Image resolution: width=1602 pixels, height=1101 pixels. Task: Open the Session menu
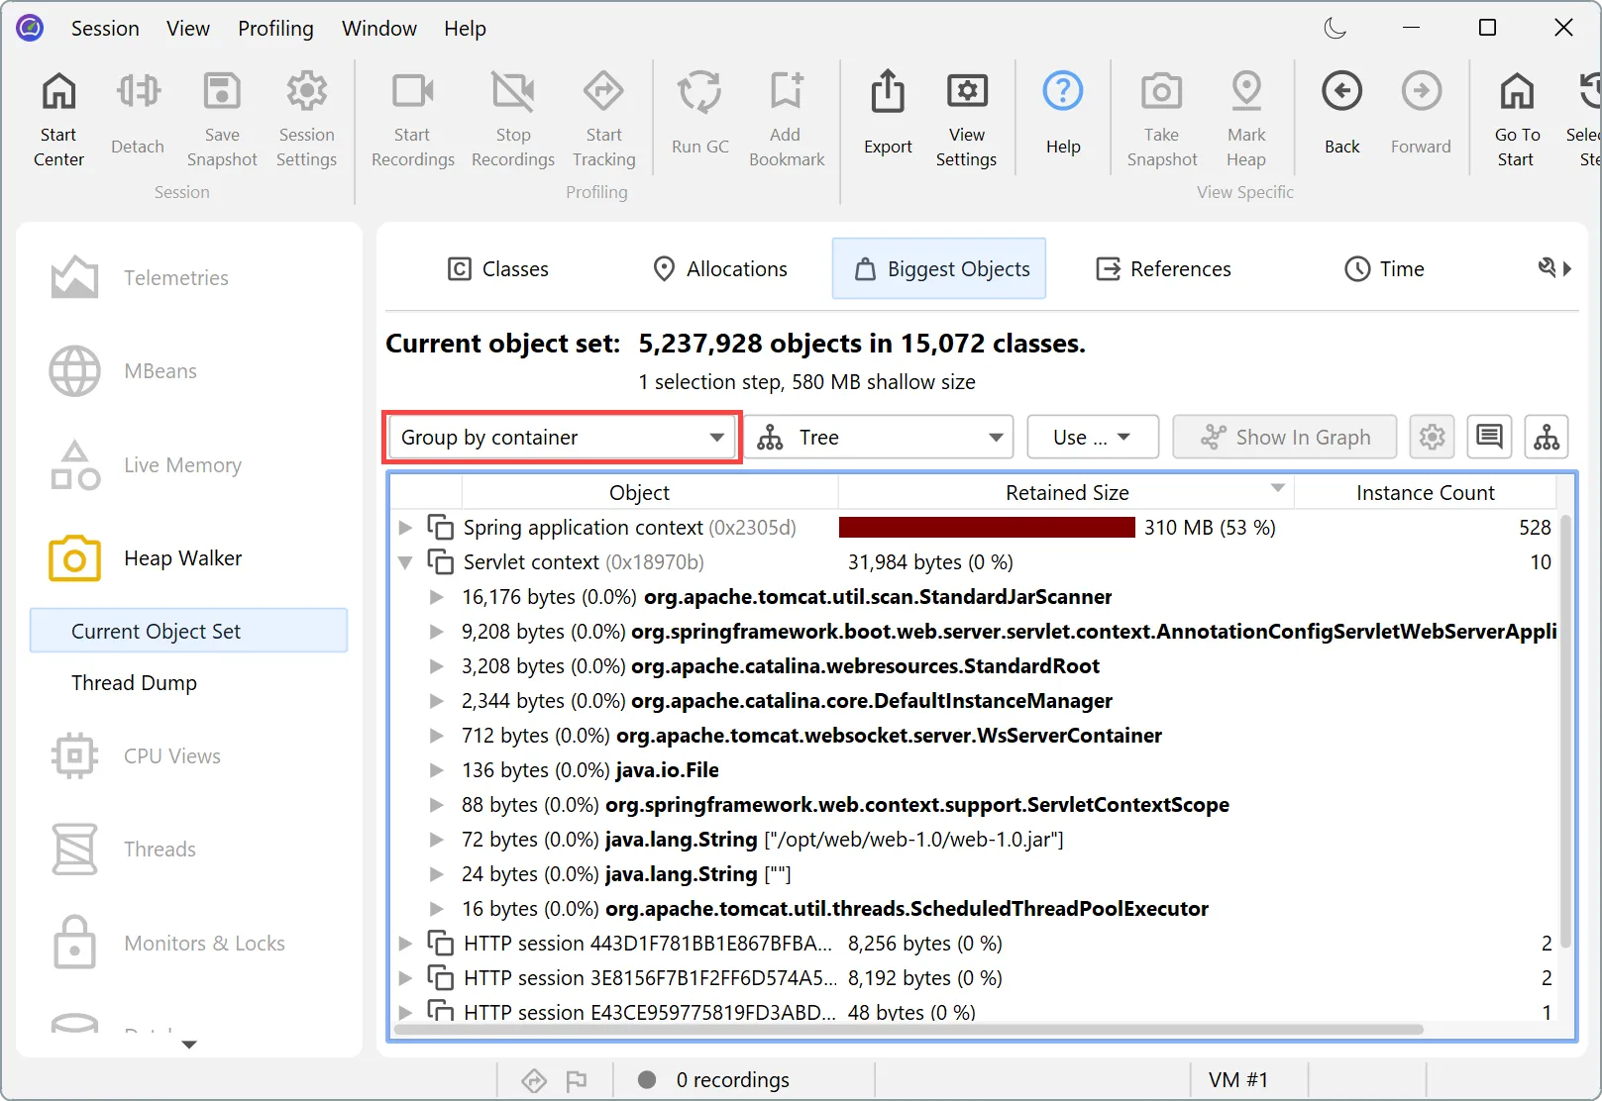tap(105, 29)
